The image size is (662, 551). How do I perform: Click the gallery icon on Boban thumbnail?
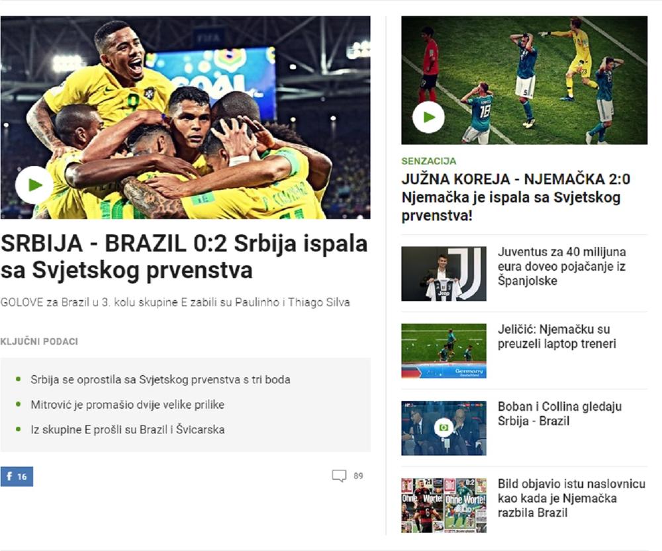444,428
